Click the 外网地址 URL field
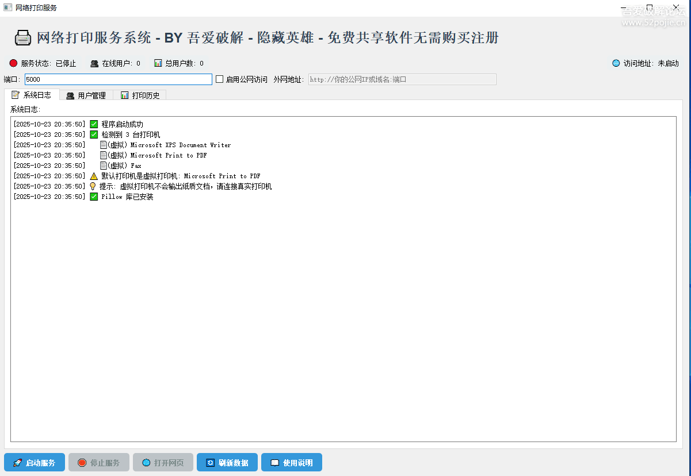691x476 pixels. coord(402,79)
